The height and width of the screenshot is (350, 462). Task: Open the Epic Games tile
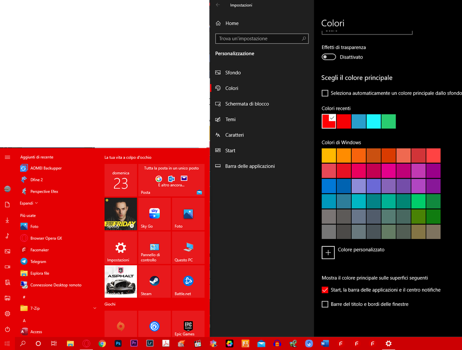tap(188, 324)
